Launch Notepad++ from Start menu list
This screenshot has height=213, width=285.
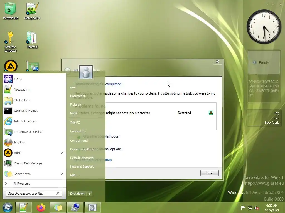click(x=34, y=90)
